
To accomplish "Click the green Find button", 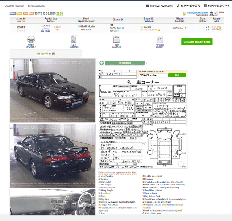I will pos(177,75).
